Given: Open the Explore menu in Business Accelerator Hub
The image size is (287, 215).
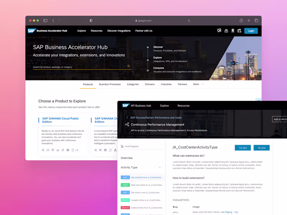Looking at the screenshot, I should coord(82,31).
